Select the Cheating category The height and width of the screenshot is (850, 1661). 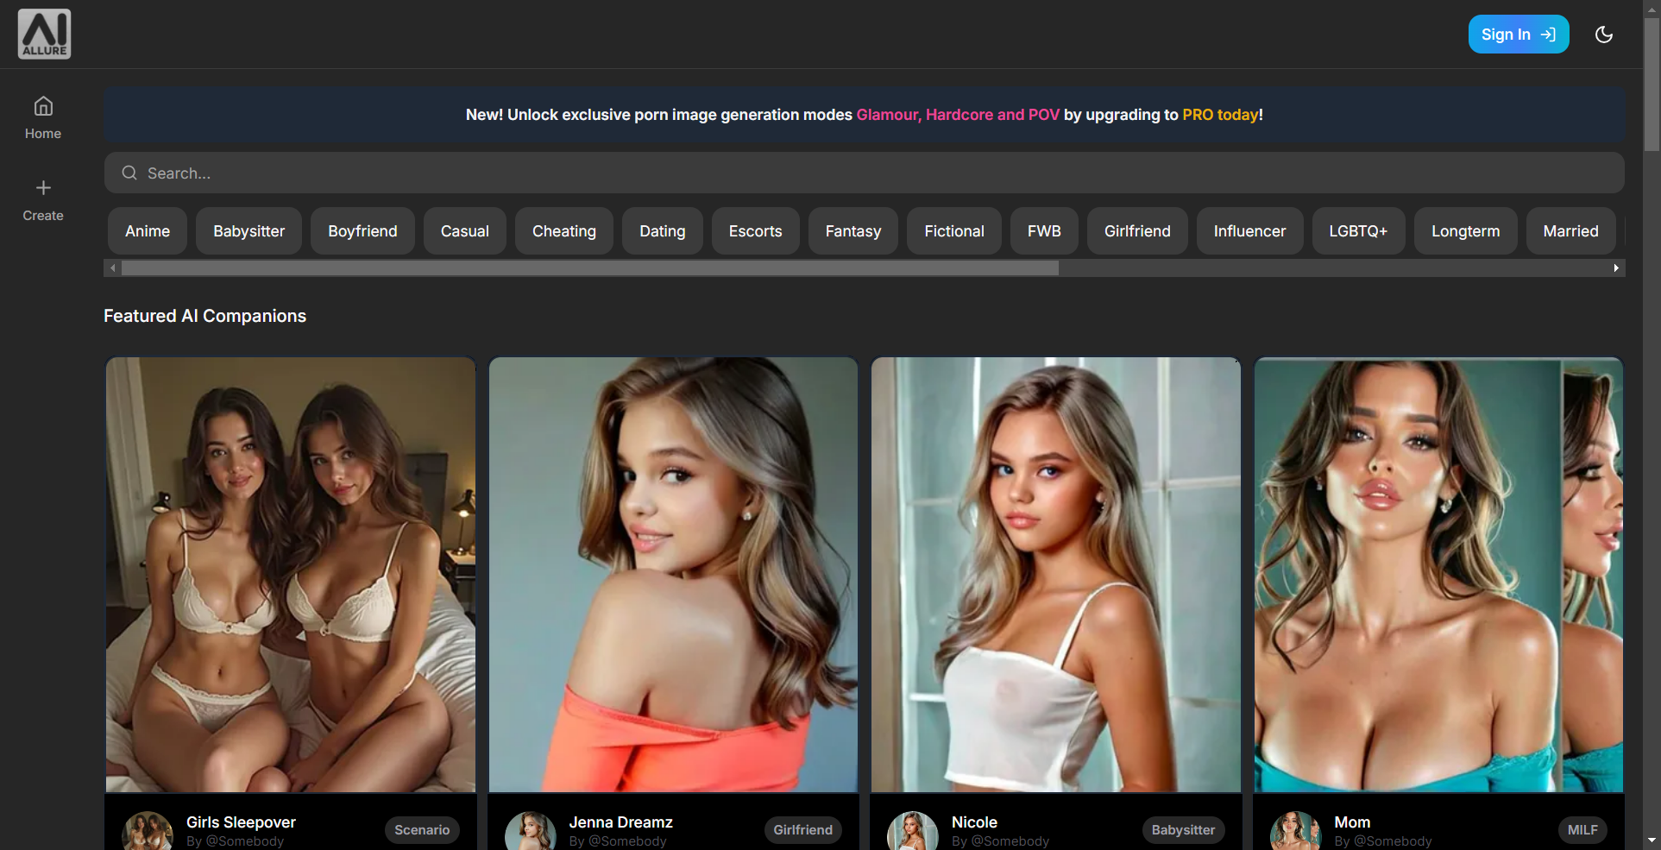point(564,231)
